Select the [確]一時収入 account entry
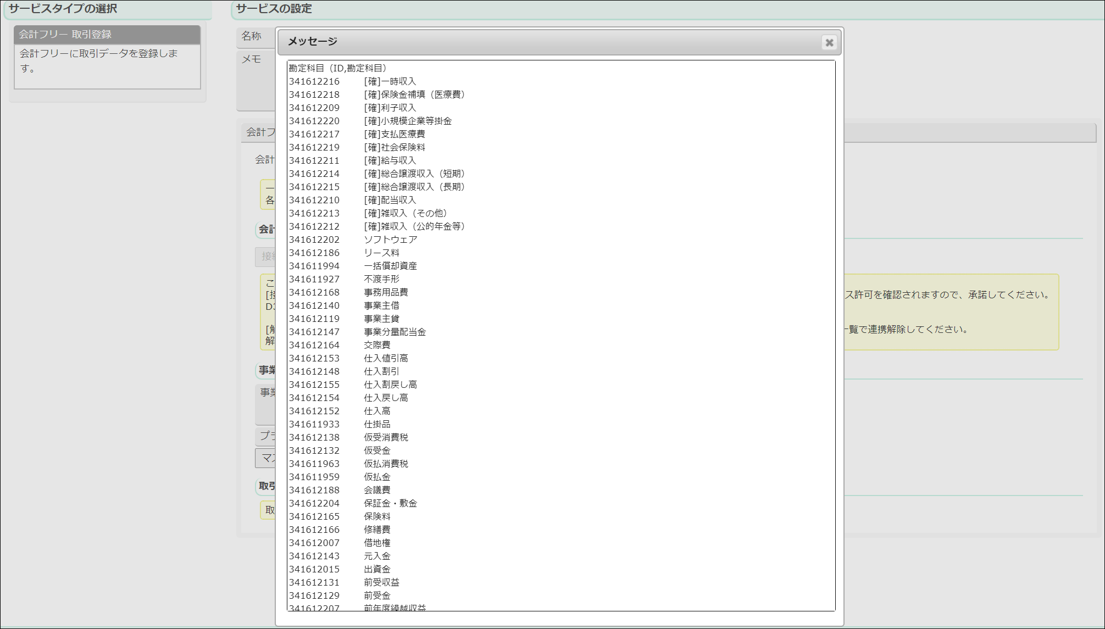1105x629 pixels. point(390,81)
